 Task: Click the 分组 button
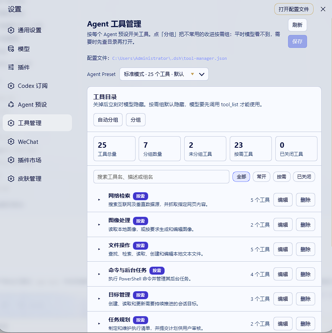136,120
